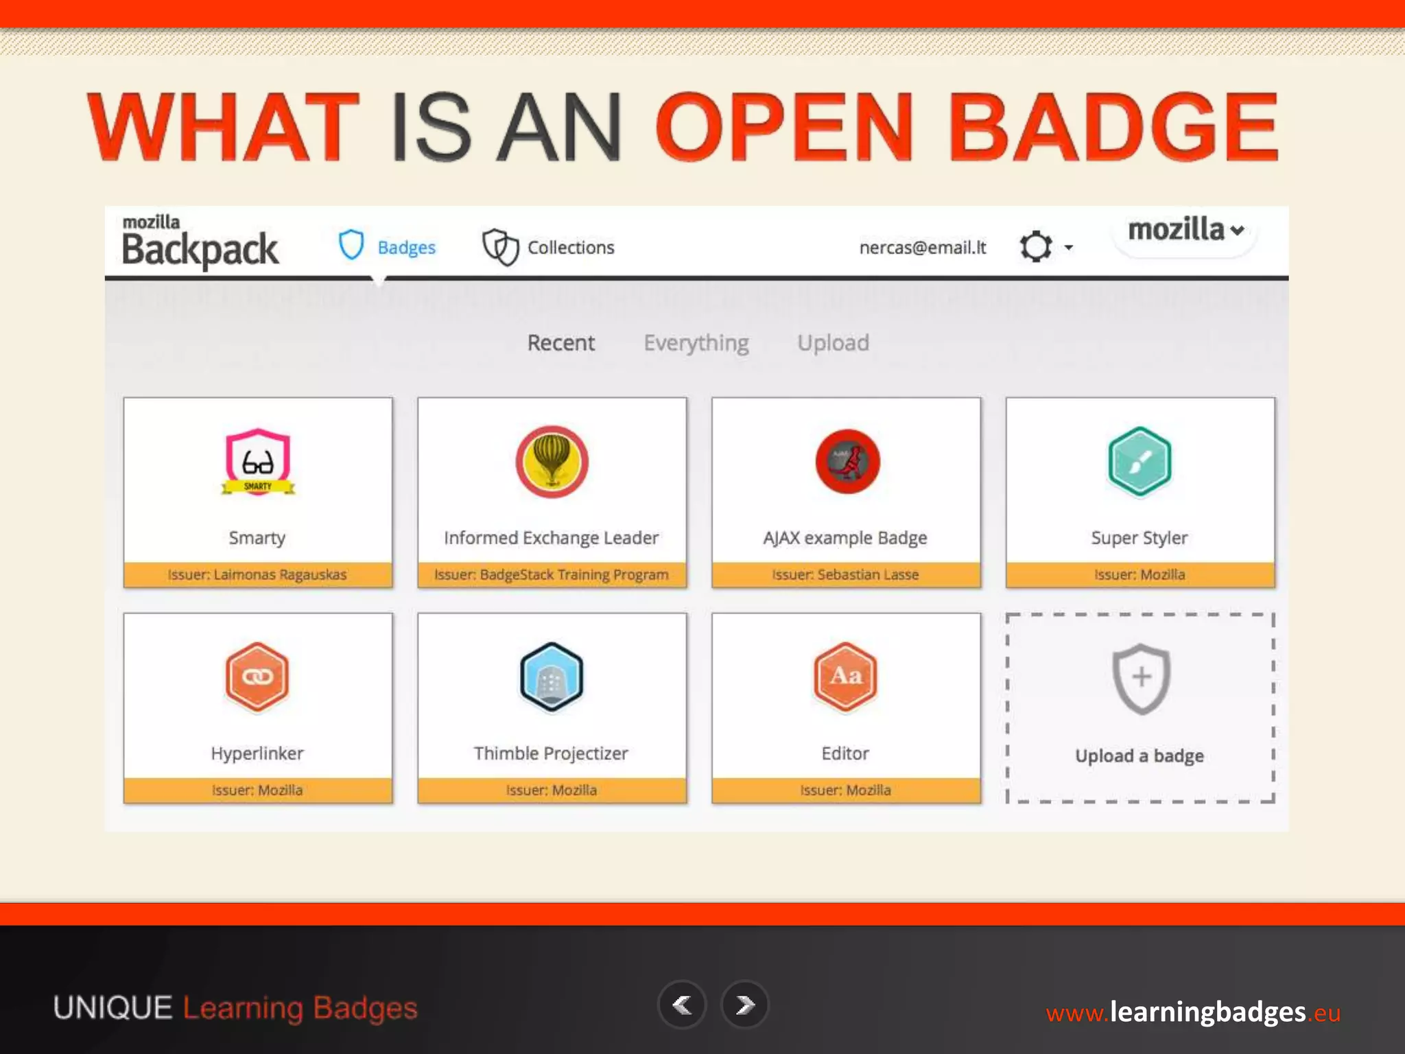Image resolution: width=1405 pixels, height=1054 pixels.
Task: Expand the gear dropdown arrow
Action: coord(1068,248)
